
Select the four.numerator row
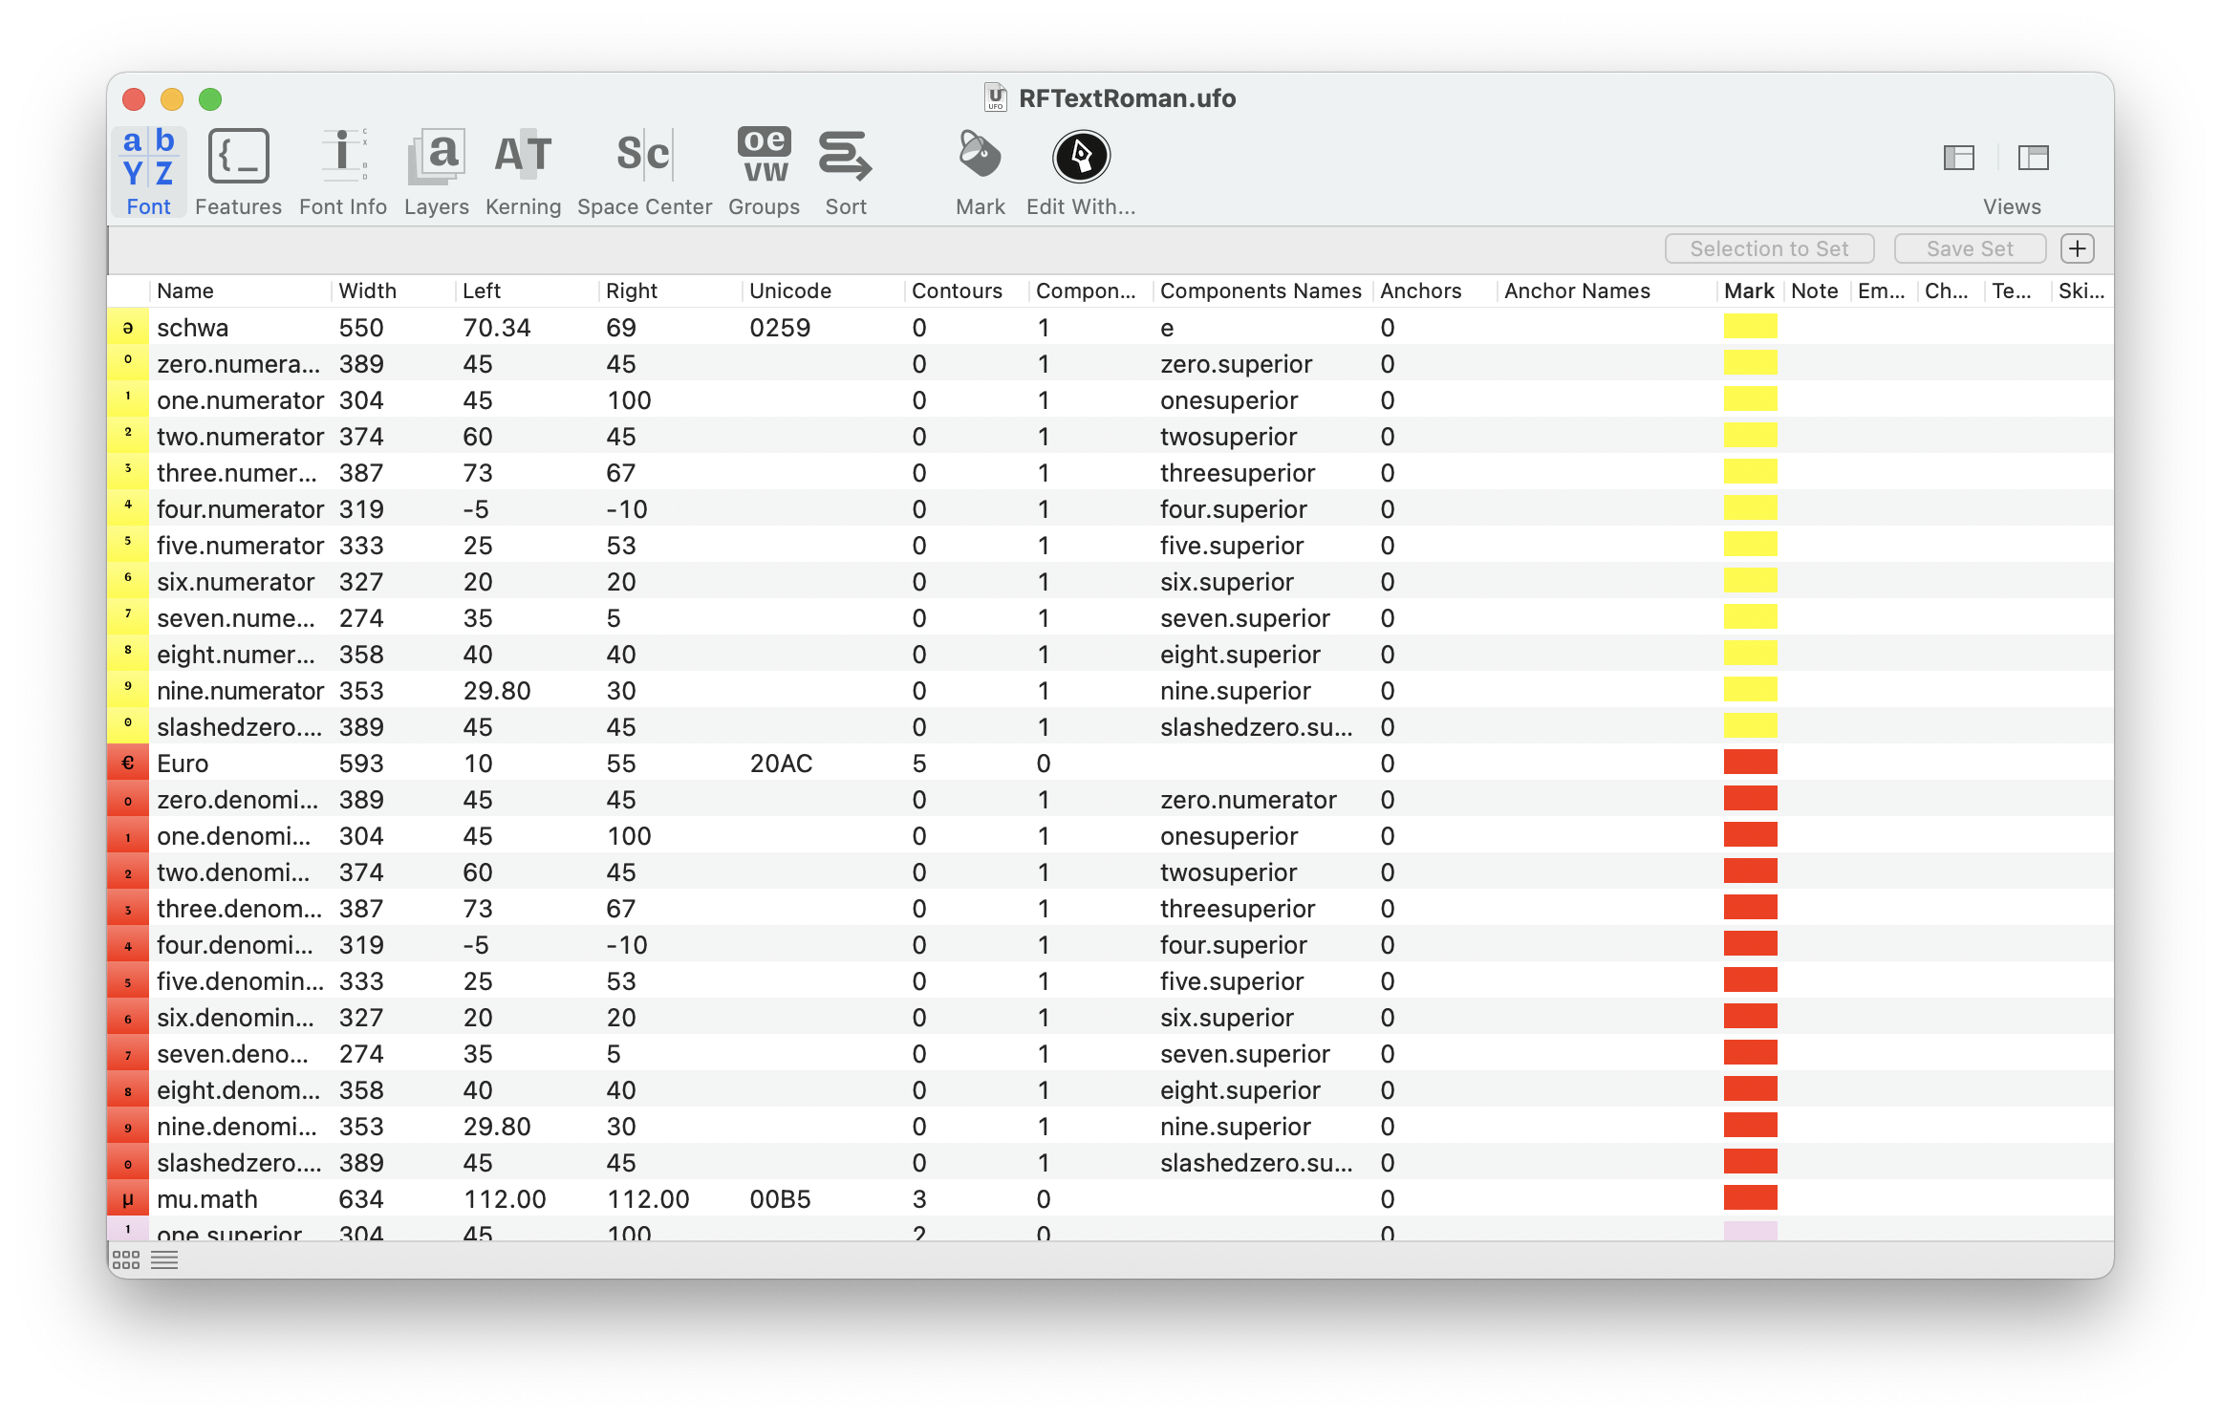coord(1110,508)
